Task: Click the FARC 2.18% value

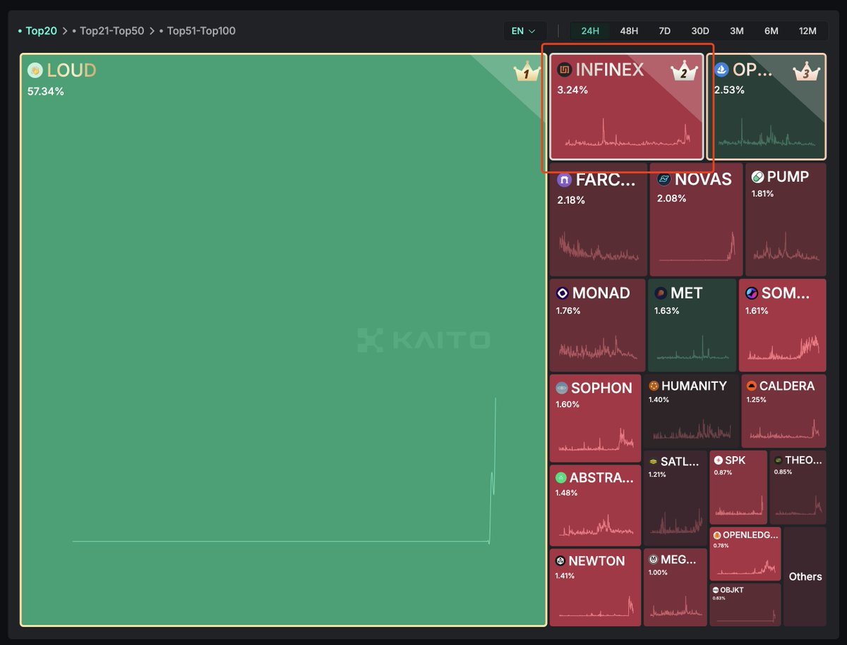Action: (571, 200)
